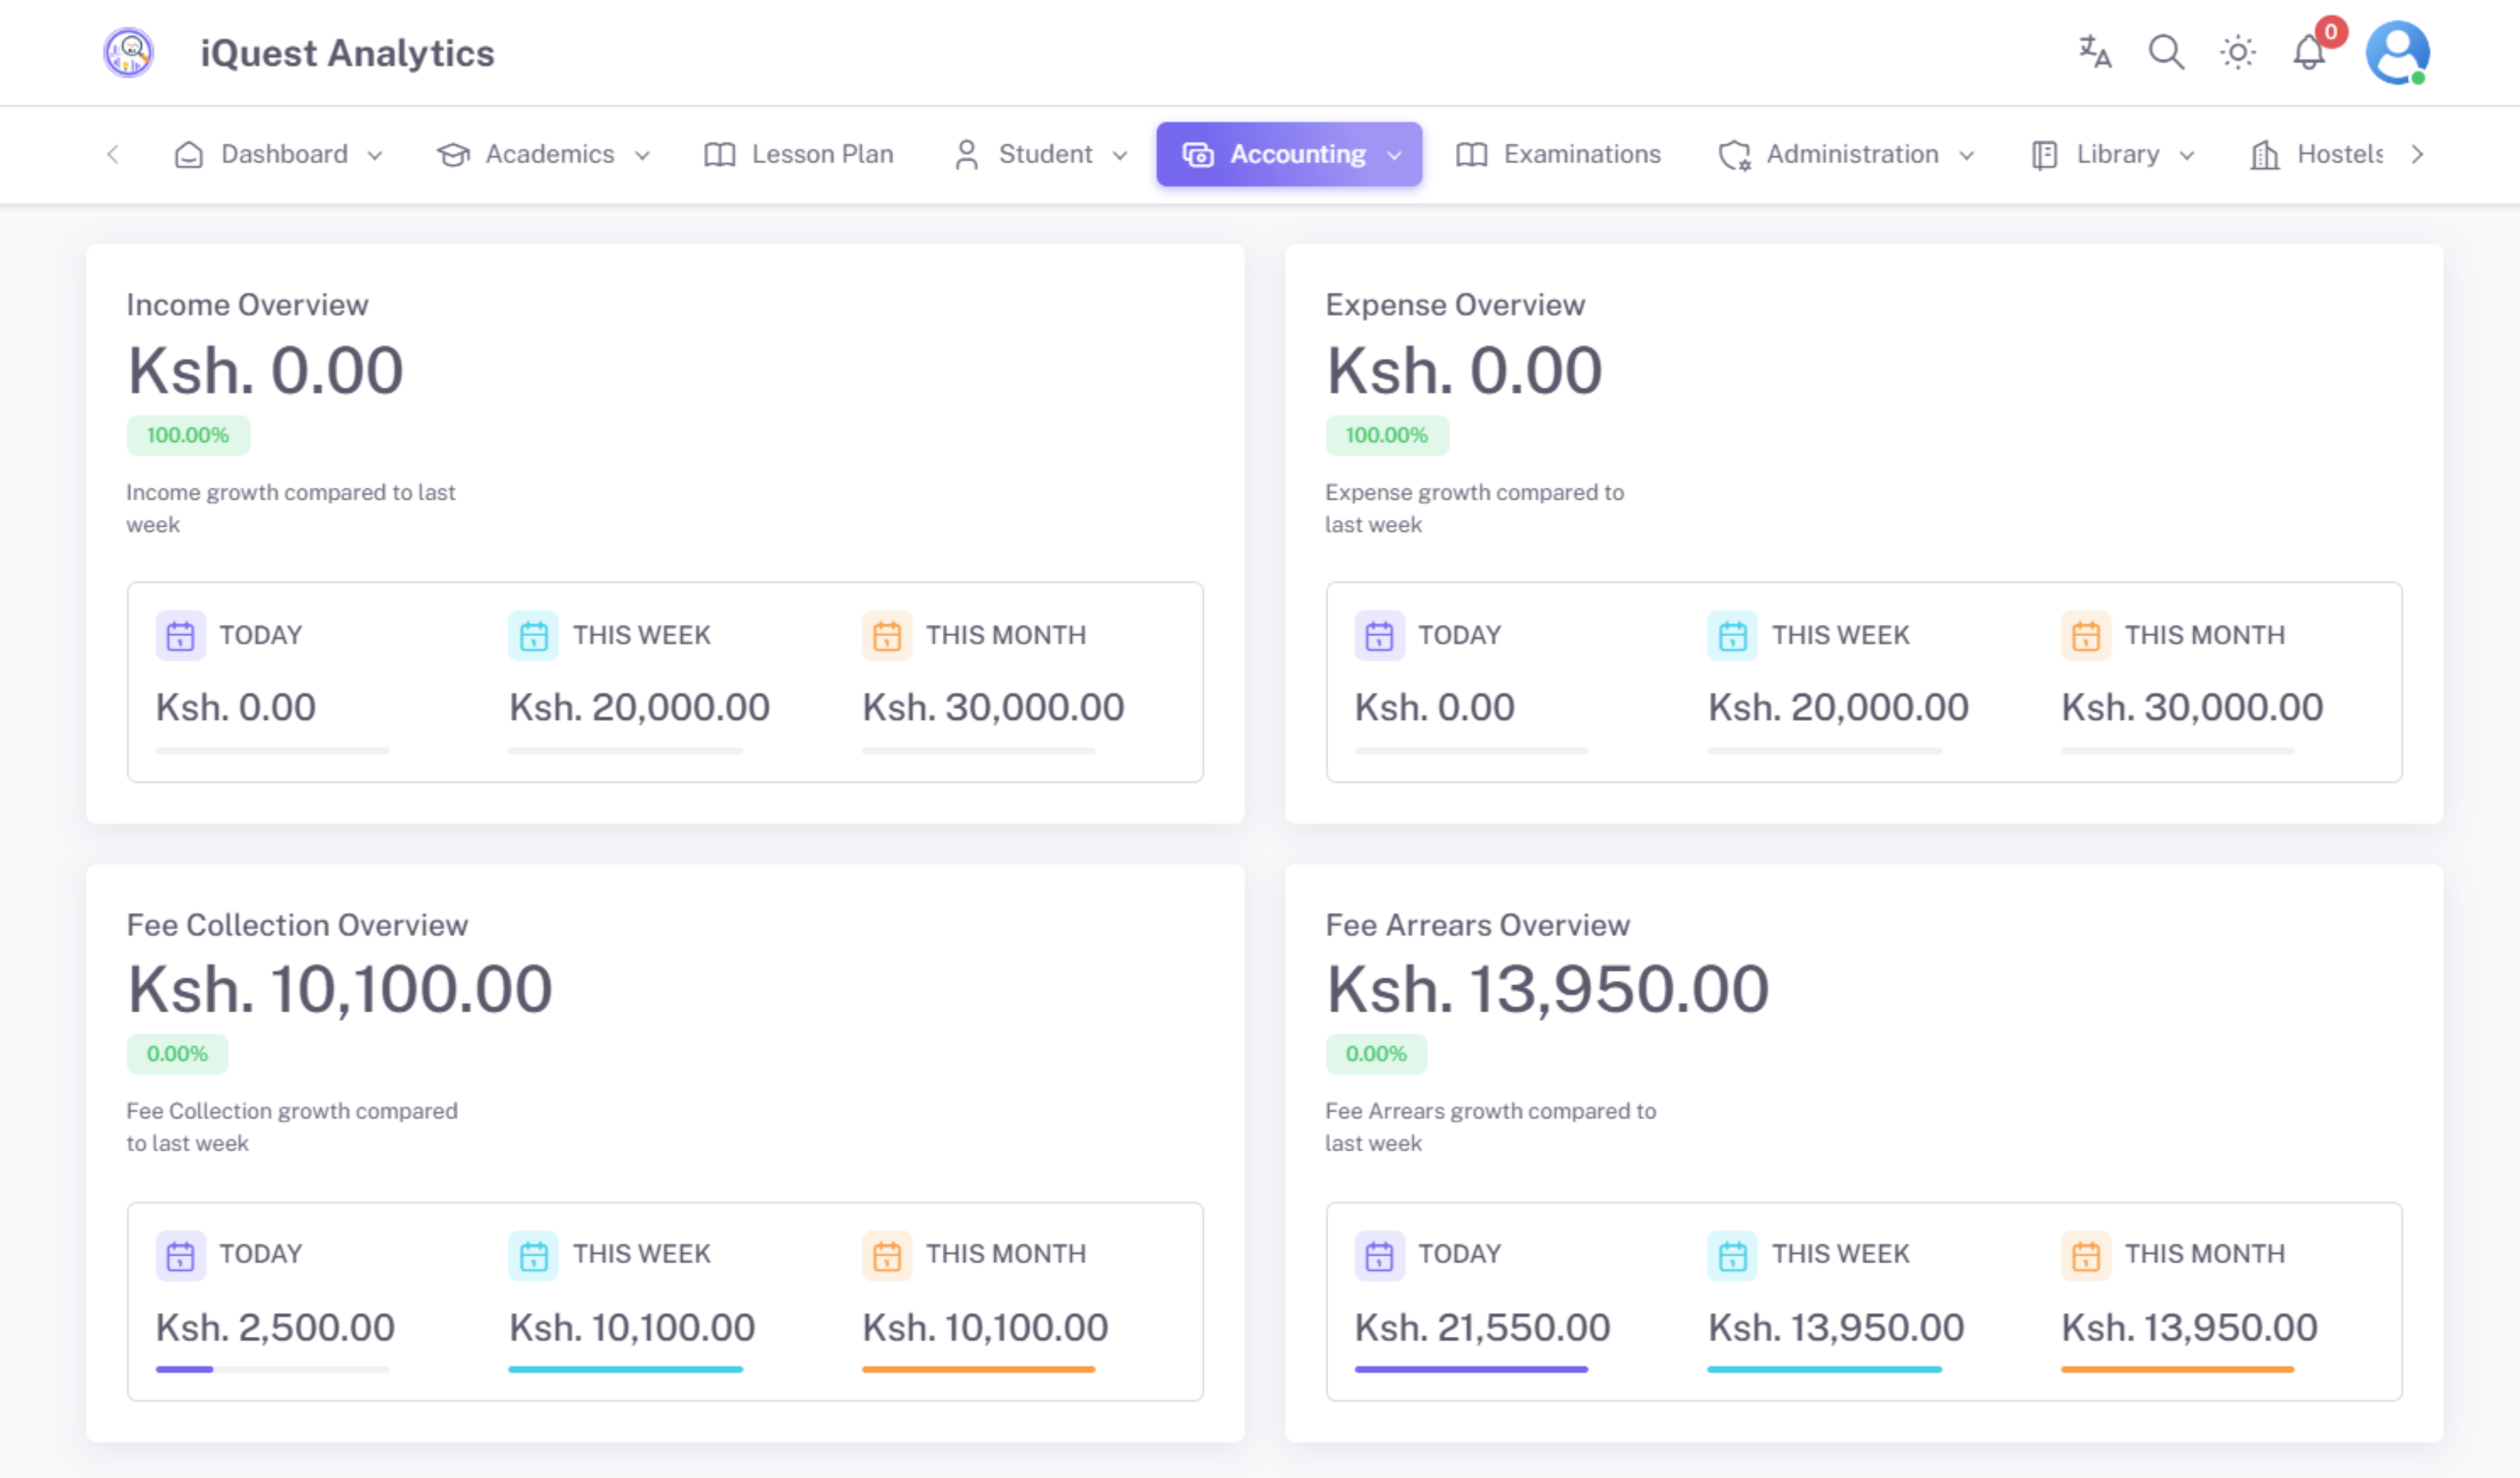Click Fee Collection Today progress bar
The width and height of the screenshot is (2520, 1478).
click(x=272, y=1369)
